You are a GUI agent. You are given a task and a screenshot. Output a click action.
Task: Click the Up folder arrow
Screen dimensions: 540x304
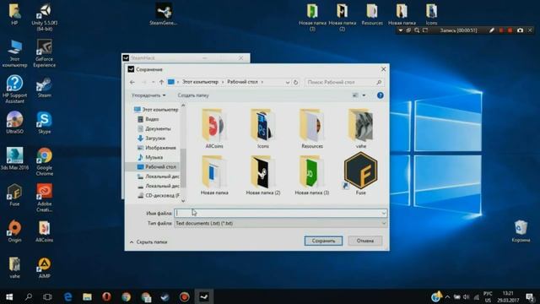161,83
